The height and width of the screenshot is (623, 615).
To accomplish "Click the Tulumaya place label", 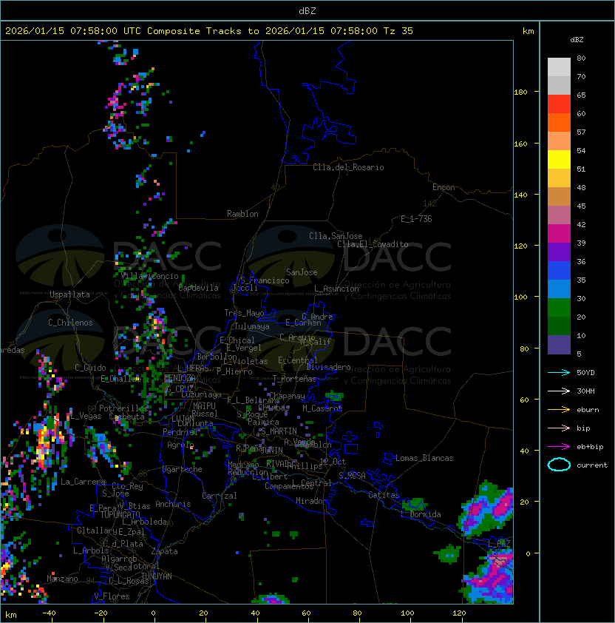I will [x=252, y=326].
